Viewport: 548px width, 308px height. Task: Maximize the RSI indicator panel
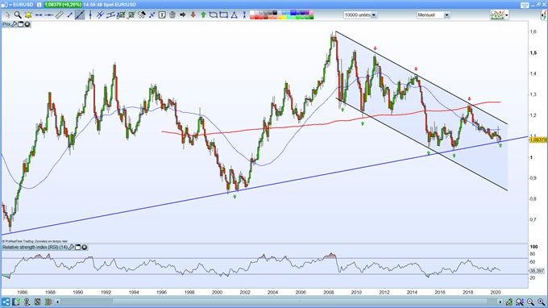[x=78, y=248]
